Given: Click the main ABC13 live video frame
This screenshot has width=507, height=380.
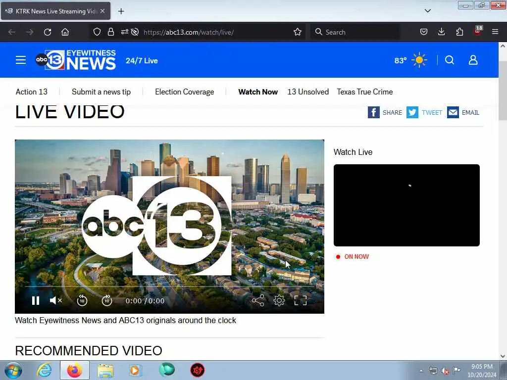Looking at the screenshot, I should [169, 226].
